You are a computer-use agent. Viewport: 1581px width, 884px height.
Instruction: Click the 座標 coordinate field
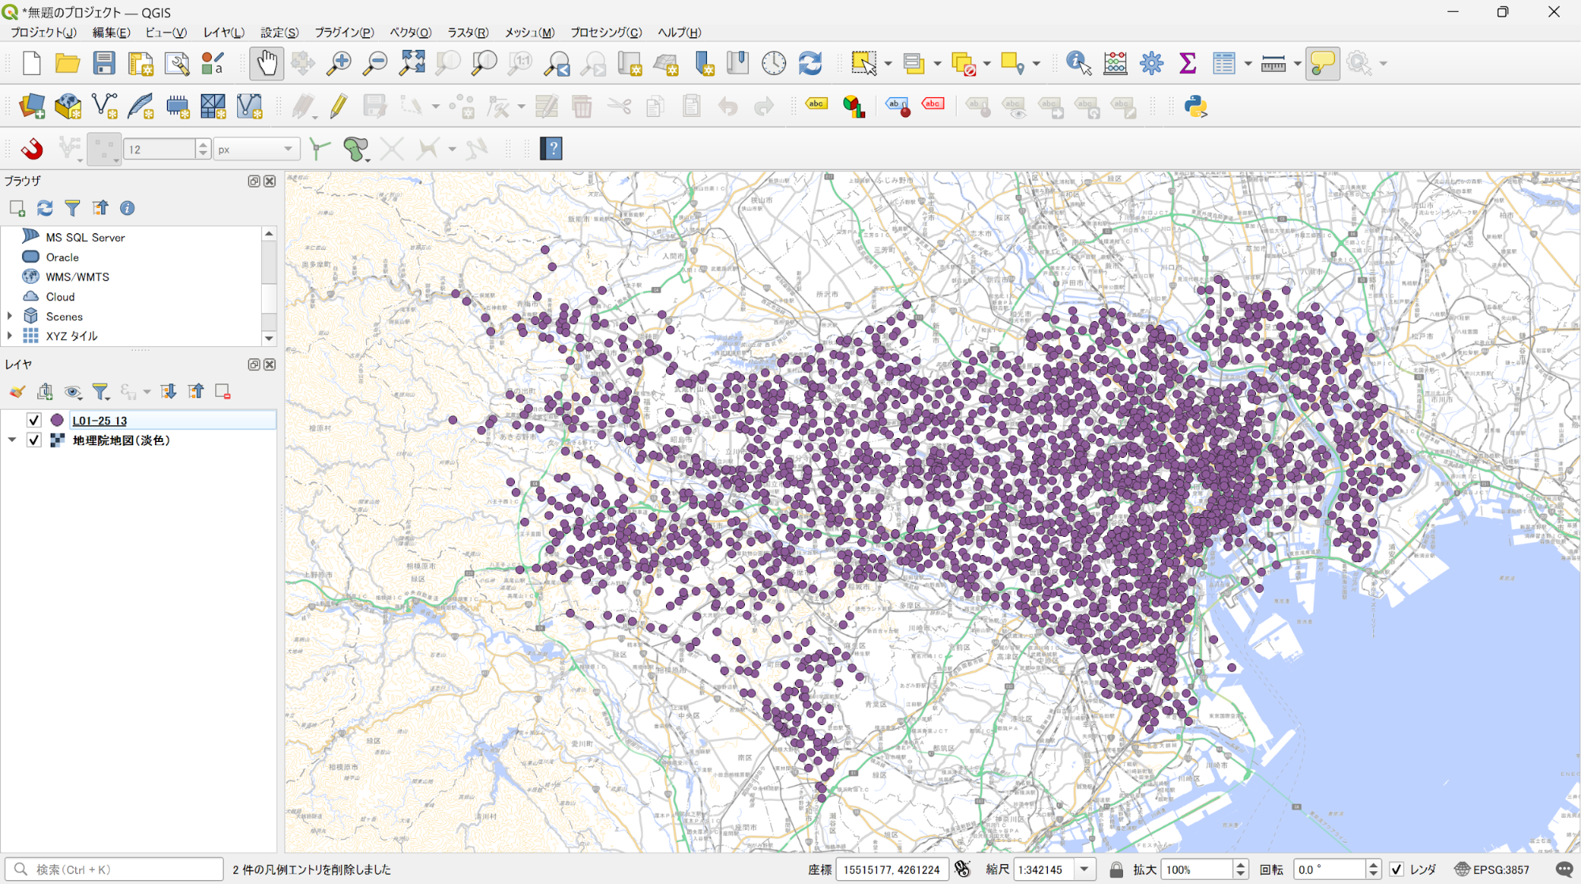tap(892, 869)
